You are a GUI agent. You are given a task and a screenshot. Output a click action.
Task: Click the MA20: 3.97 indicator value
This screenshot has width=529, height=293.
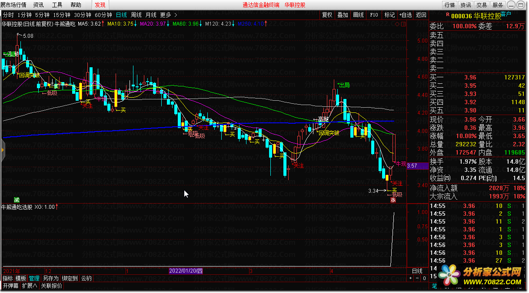point(153,24)
